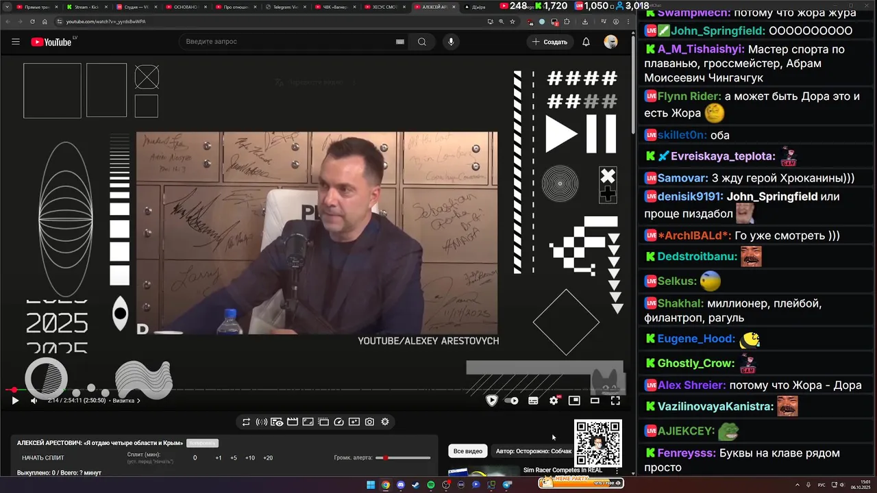Switch to the ХЕСУС СМОТ browser tab
The image size is (877, 493).
coord(384,7)
